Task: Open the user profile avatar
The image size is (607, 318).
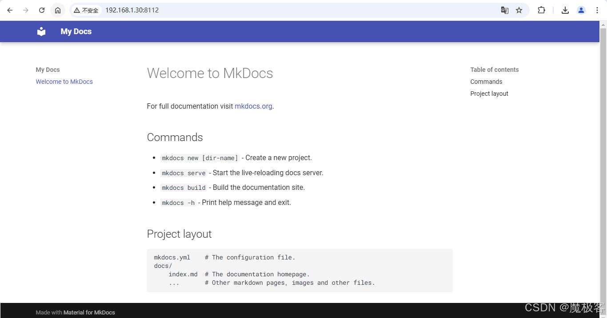Action: (581, 10)
